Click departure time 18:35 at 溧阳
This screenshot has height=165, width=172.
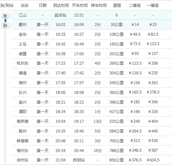tap(79, 112)
